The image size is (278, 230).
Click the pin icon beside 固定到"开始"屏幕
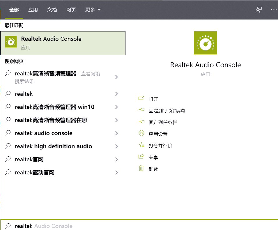pyautogui.click(x=141, y=110)
